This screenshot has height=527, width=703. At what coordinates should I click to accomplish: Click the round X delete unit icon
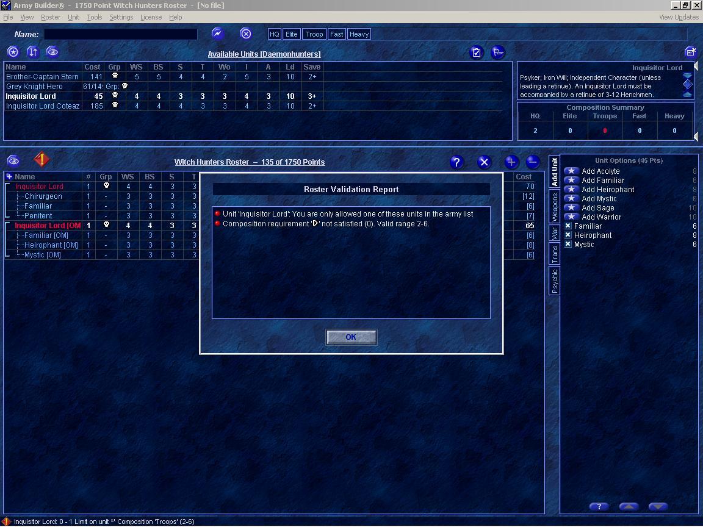[x=484, y=162]
